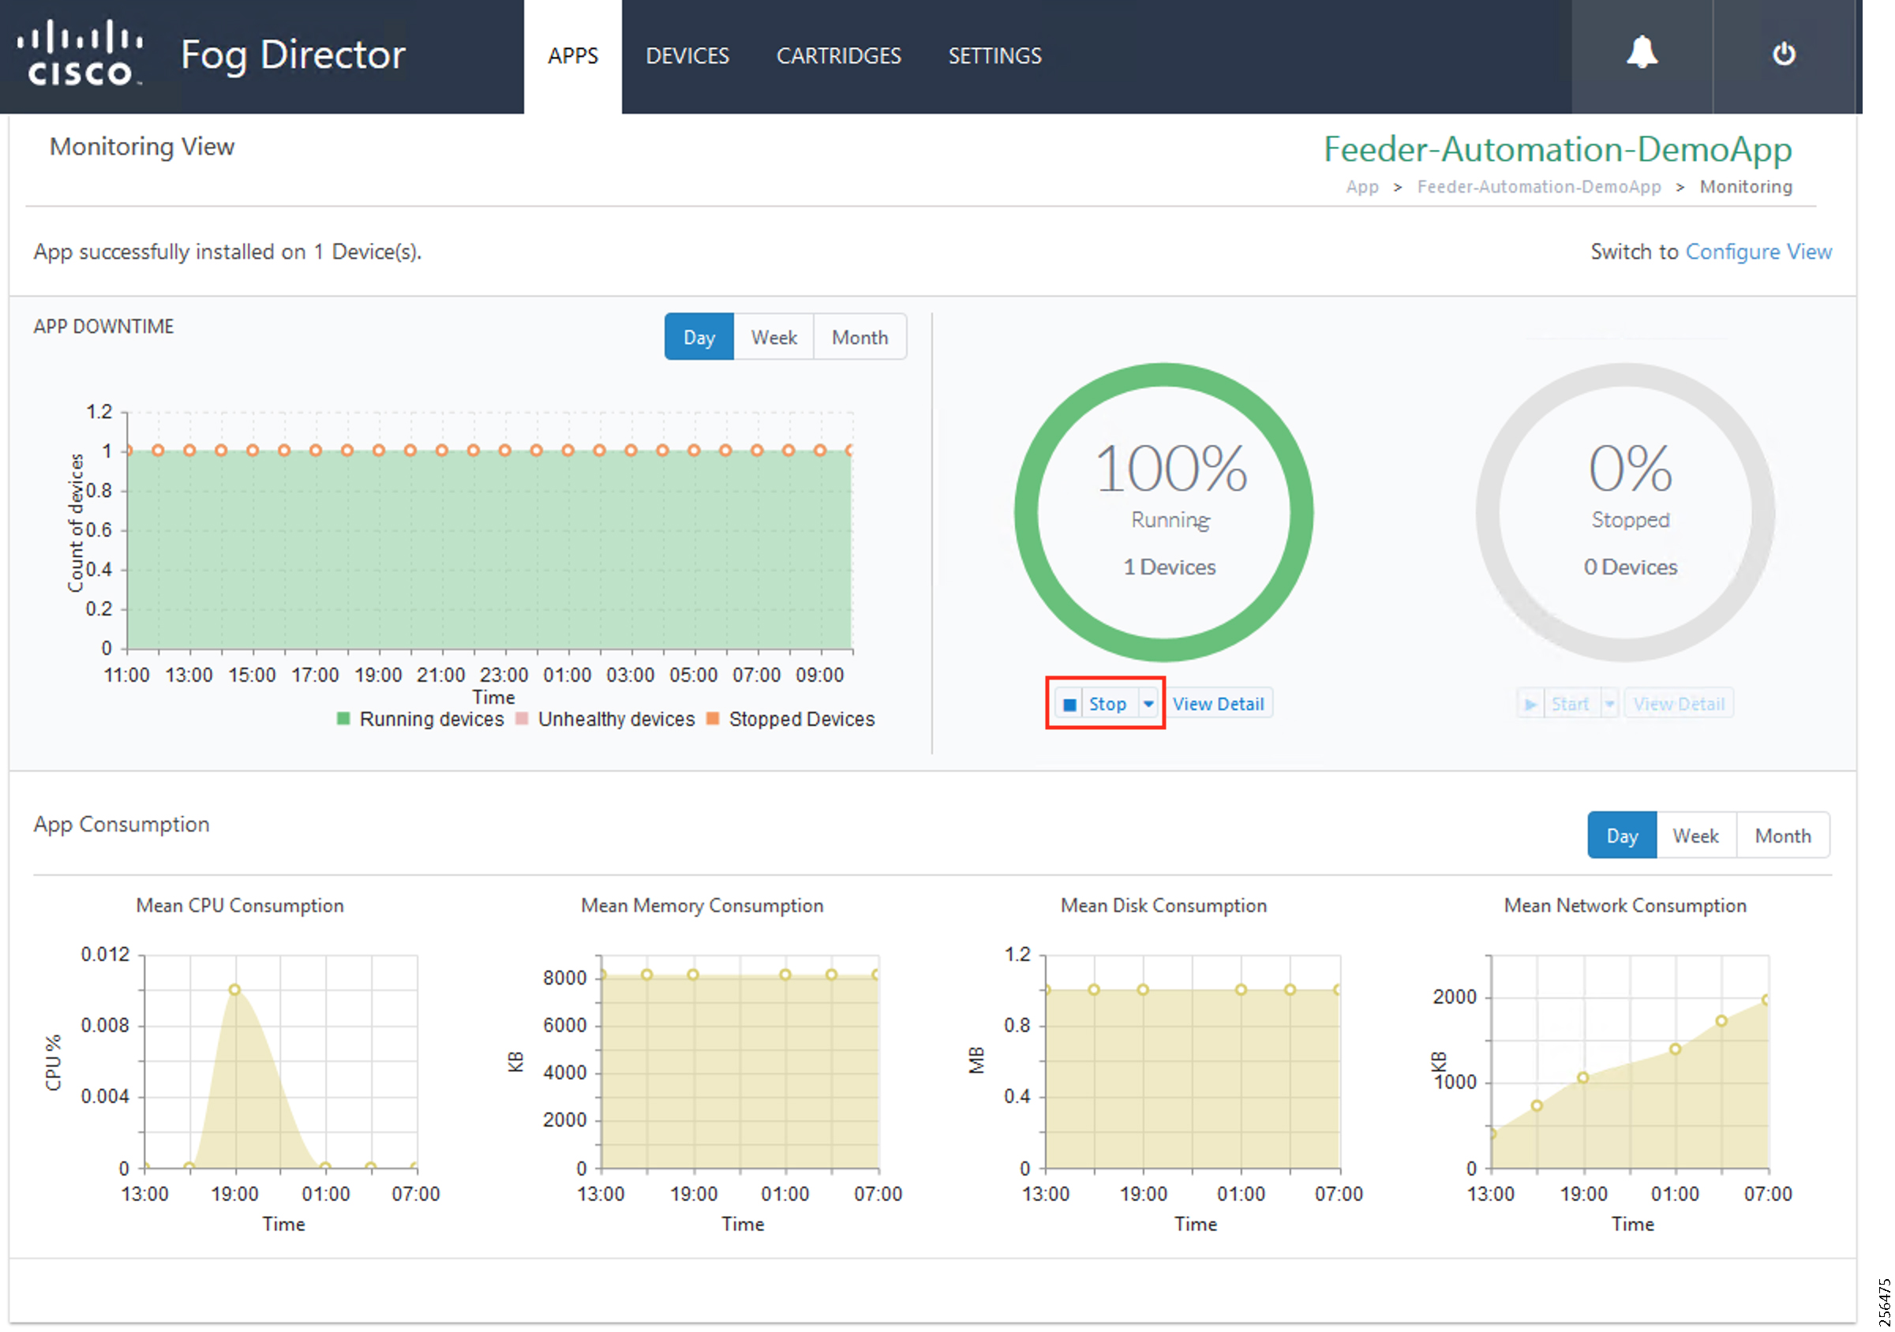Viewport: 1895px width, 1332px height.
Task: Click the Feeder-Automation-DemoApp heading
Action: tap(1557, 149)
